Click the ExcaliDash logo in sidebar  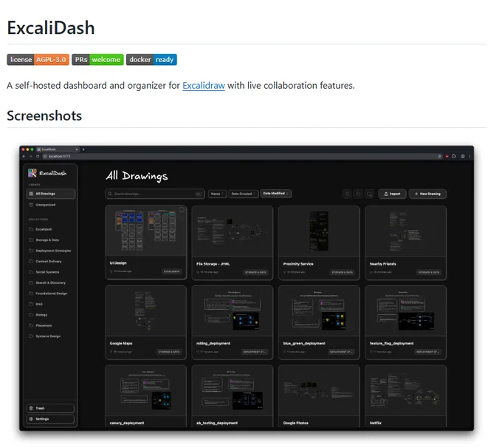47,173
